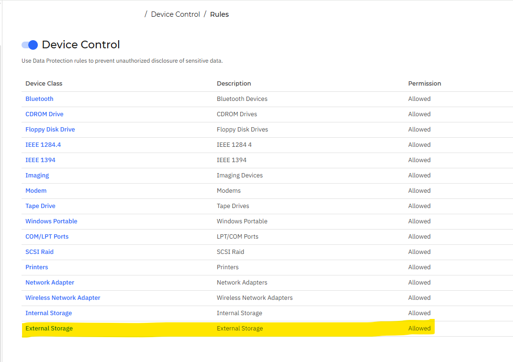Open the COM/LPT Ports device class
Screen dimensions: 513x362
click(47, 236)
